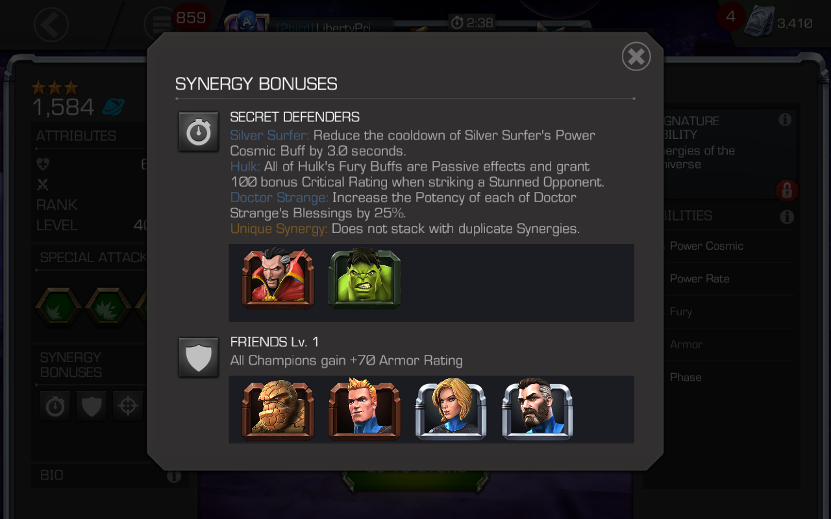Go back using the arrow button
Viewport: 831px width, 519px height.
click(51, 25)
